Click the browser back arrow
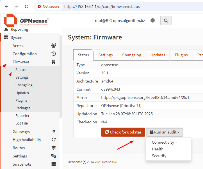This screenshot has width=203, height=169. click(6, 6)
